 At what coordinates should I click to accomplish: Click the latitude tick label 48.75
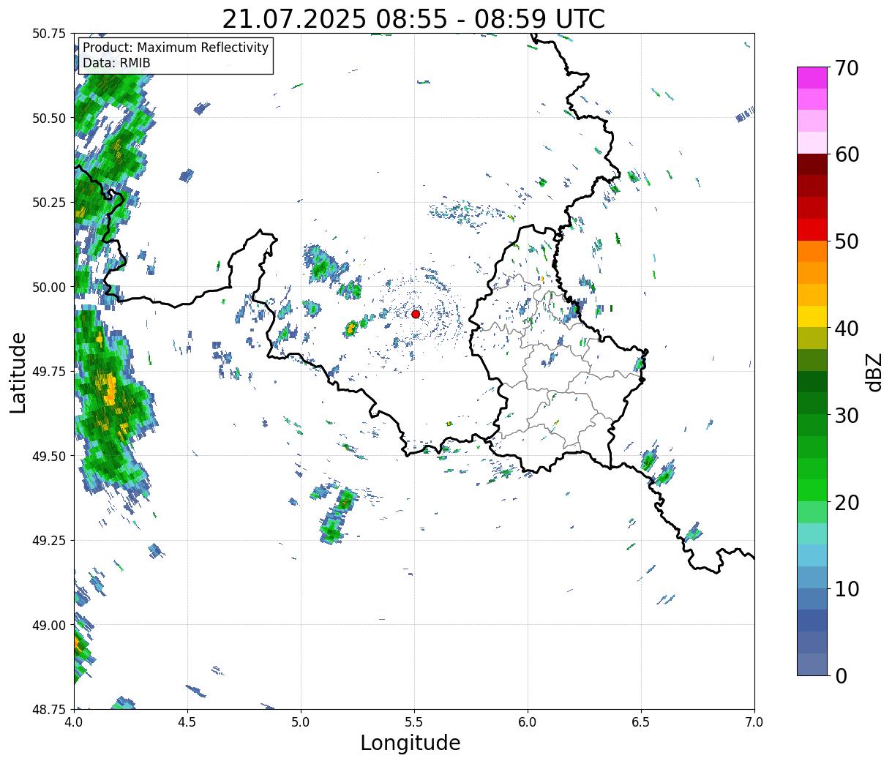click(x=49, y=710)
